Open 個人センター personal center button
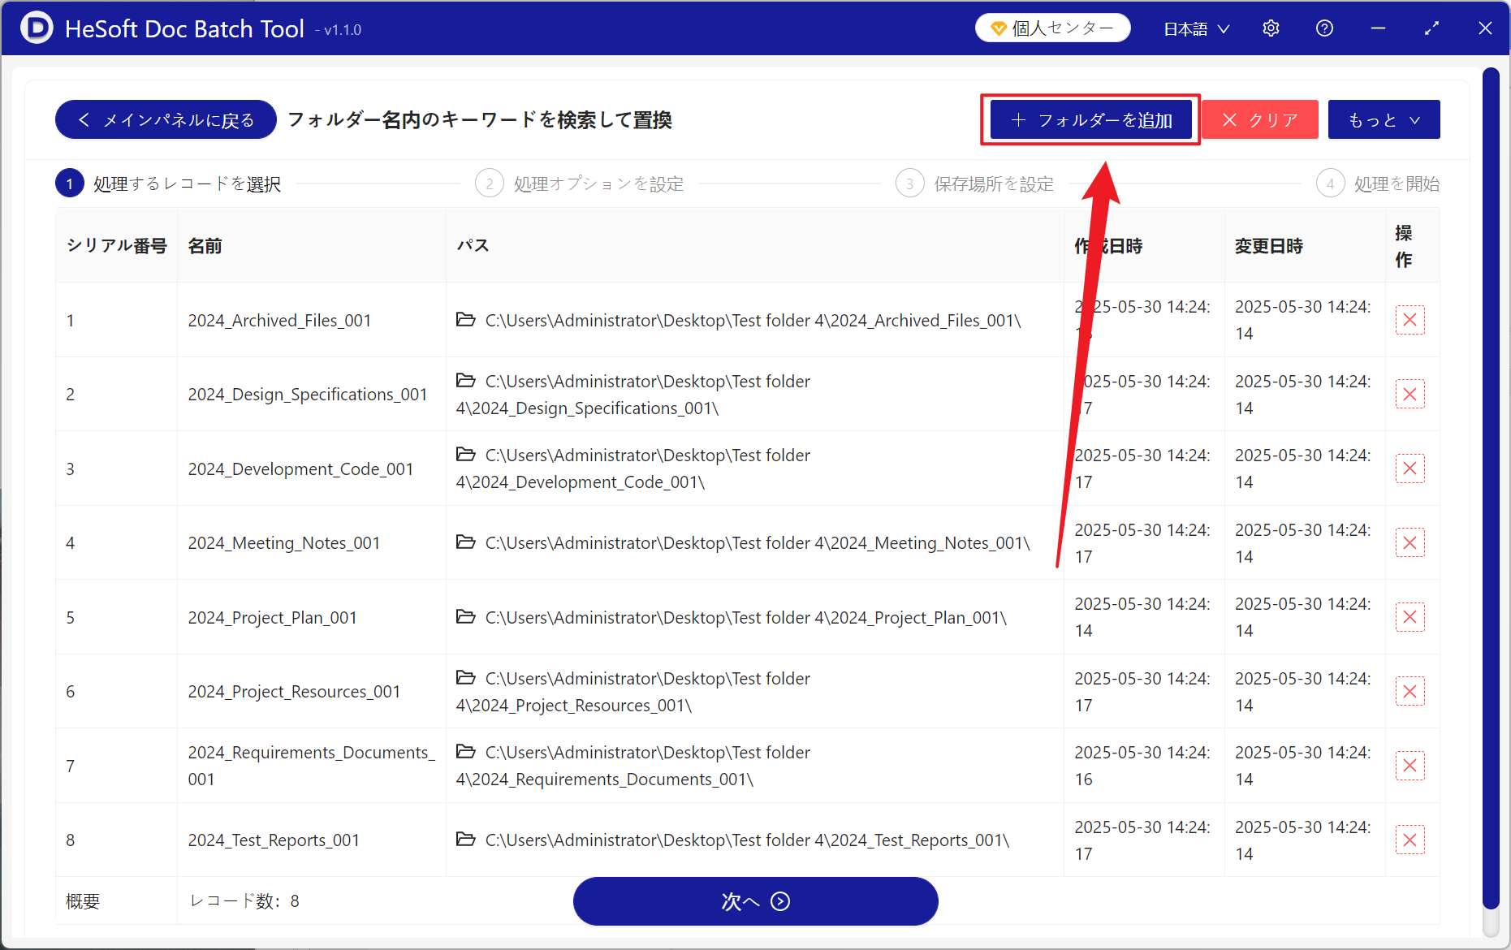 pos(1052,28)
